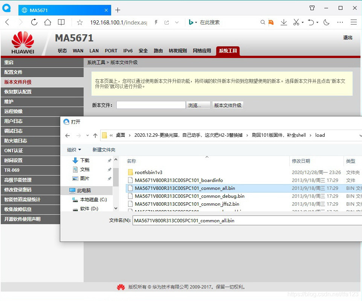Click the 文件名(N) filename input field

click(x=247, y=221)
